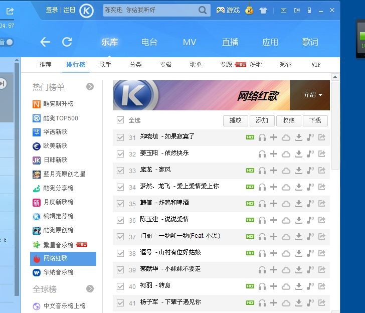Download song 31 郑晓填 如果寂寞了
Screen dimensions: 365x313
click(x=298, y=137)
